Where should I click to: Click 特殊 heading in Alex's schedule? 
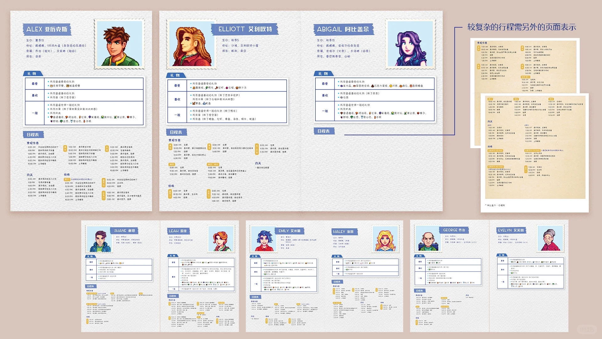click(x=67, y=175)
